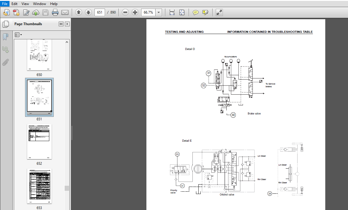Click the Open file toolbar icon

(6, 12)
